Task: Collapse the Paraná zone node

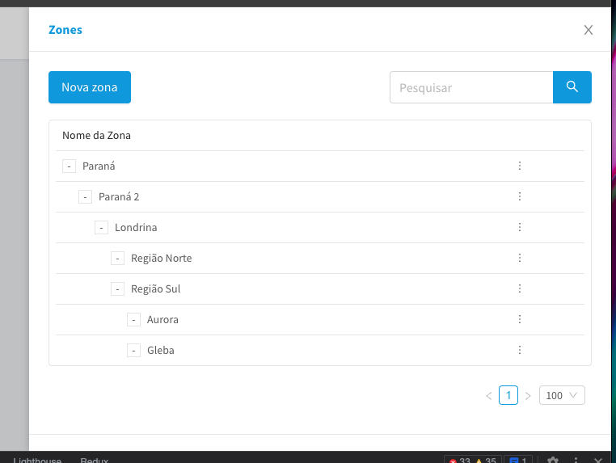Action: point(69,166)
